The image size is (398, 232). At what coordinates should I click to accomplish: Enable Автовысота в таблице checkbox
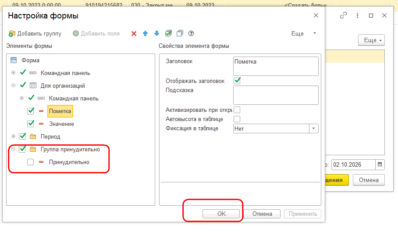(237, 119)
